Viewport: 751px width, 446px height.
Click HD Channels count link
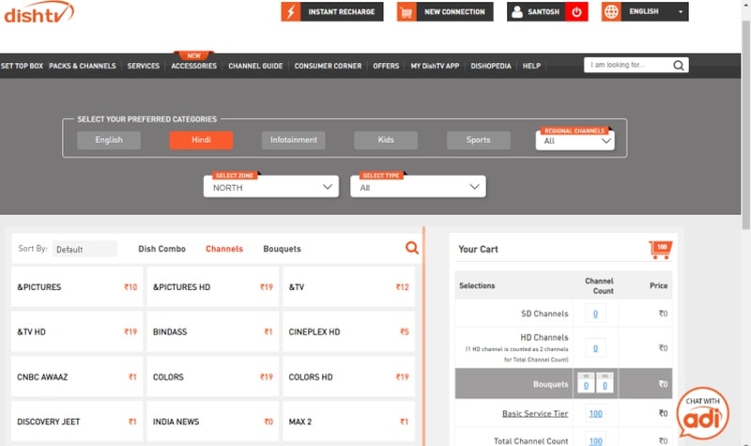pos(595,348)
